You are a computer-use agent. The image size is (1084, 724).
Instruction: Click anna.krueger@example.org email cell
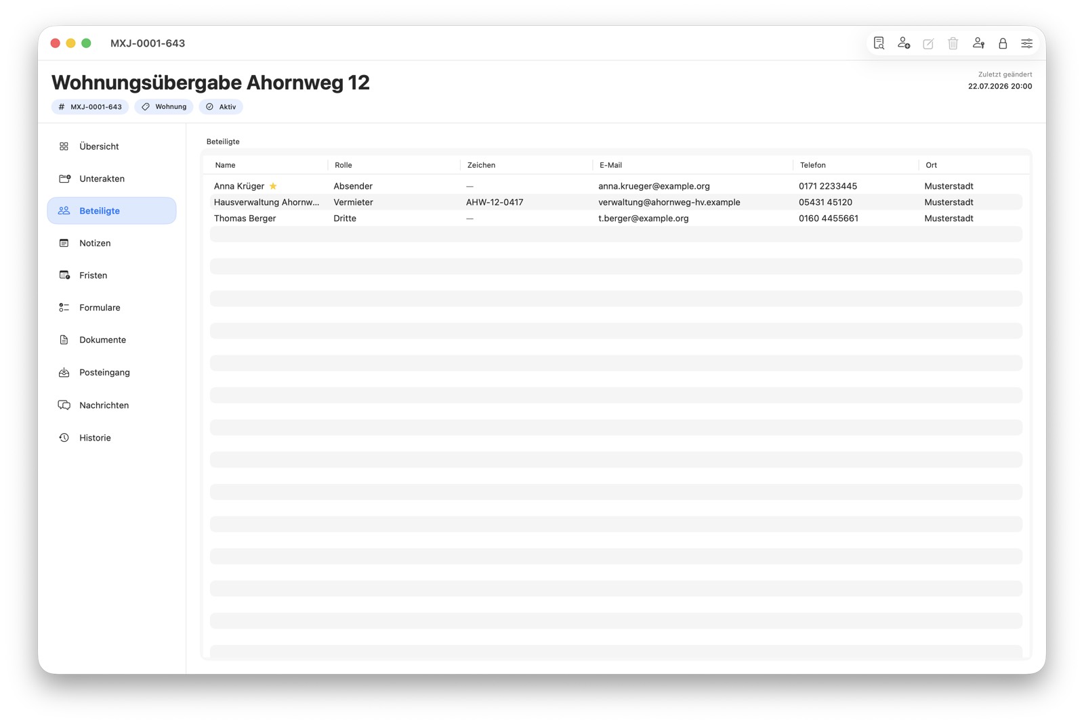[x=654, y=186]
